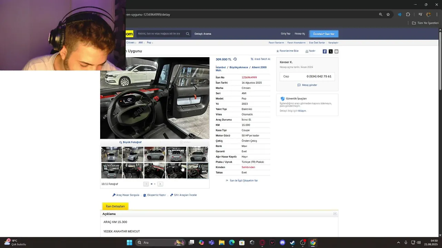Screen dimensions: 442x248
Task: Bookmark this page with the star icon
Action: pos(388,14)
